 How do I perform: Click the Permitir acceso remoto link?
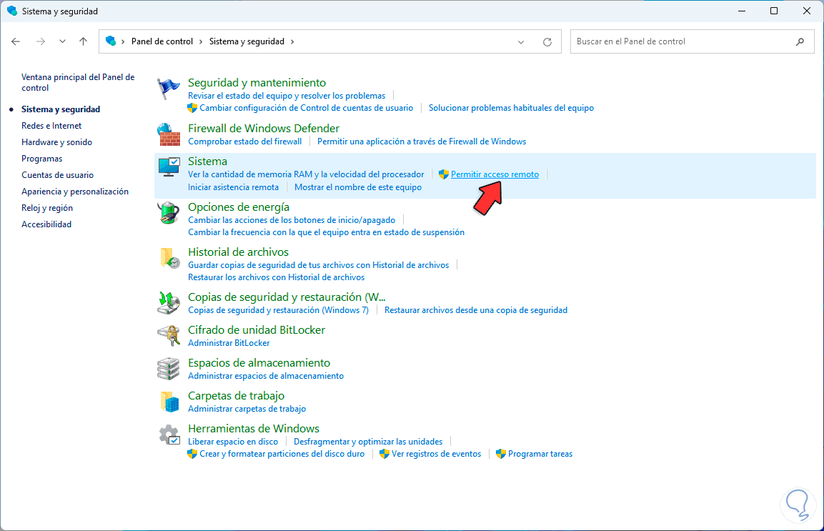point(495,174)
